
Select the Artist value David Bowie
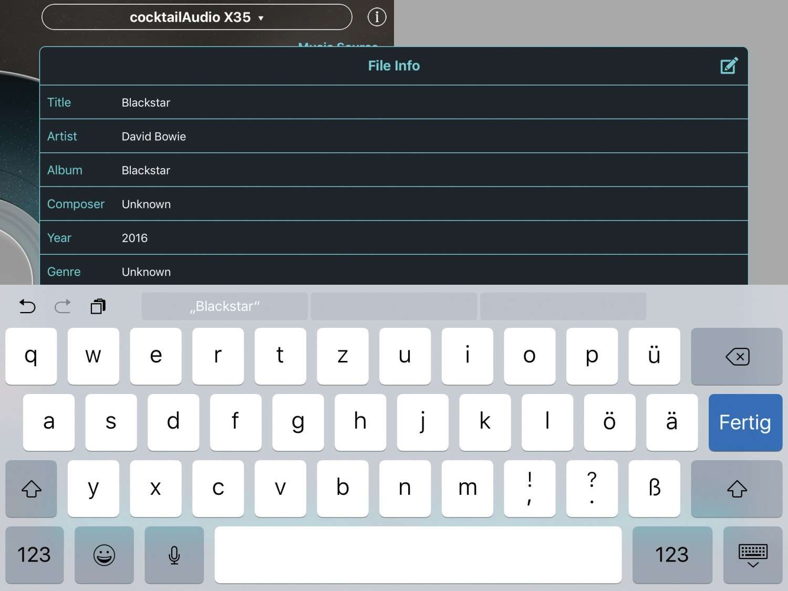[x=154, y=137]
